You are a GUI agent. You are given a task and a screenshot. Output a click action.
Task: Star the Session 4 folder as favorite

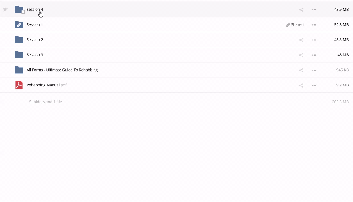tap(5, 10)
